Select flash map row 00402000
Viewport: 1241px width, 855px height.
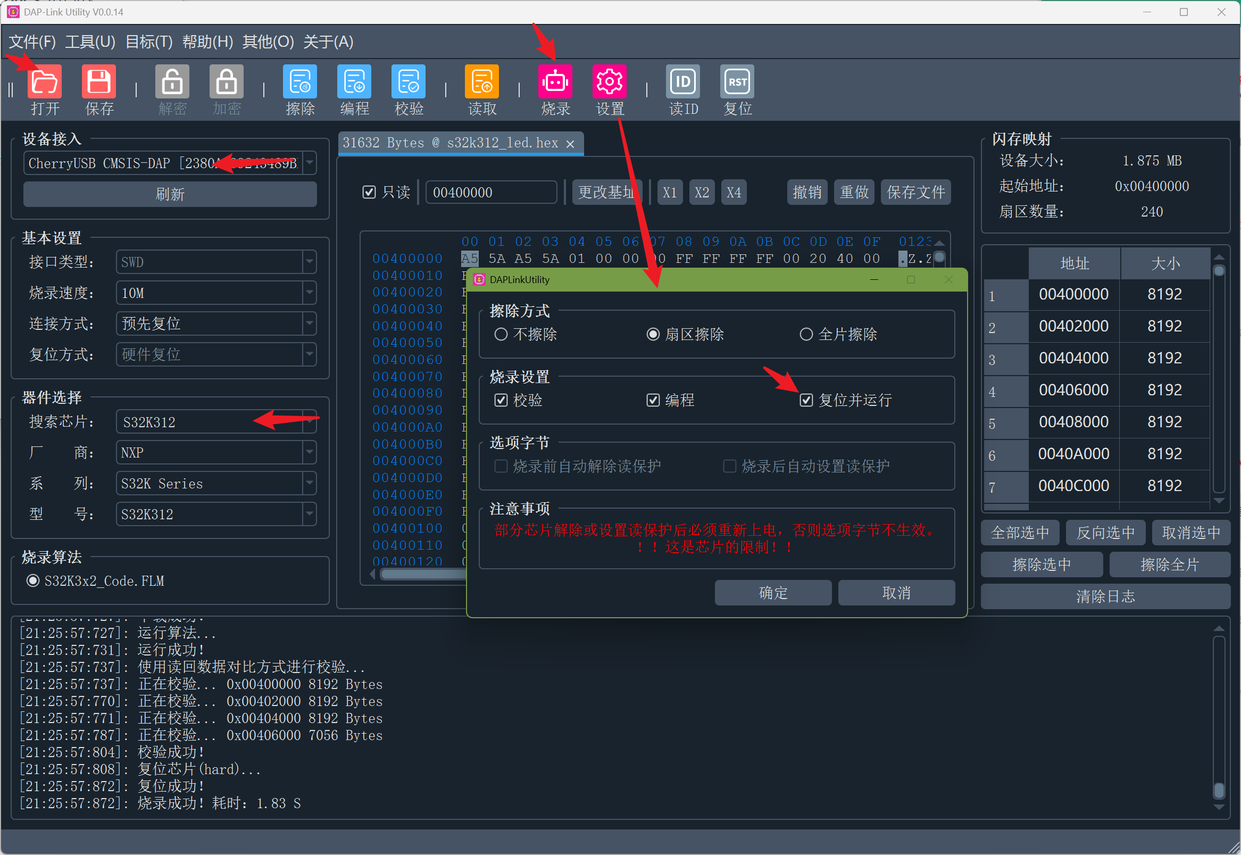point(1096,326)
